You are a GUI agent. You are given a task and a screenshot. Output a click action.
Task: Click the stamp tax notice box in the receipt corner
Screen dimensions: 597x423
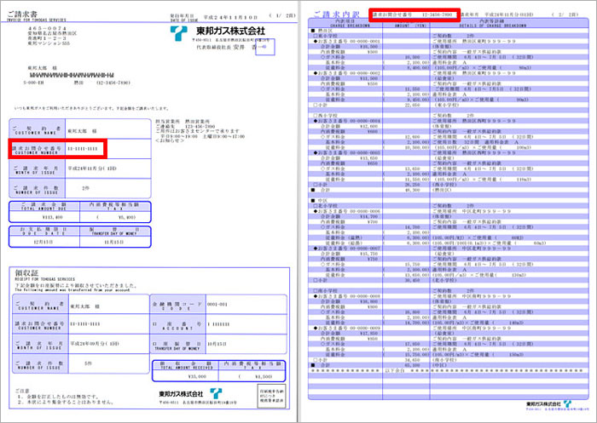tap(271, 396)
